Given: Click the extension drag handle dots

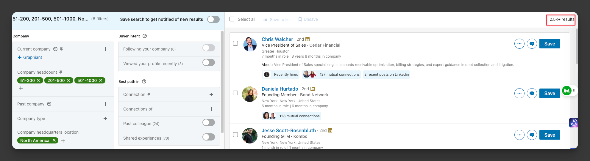Looking at the screenshot, I should [574, 91].
